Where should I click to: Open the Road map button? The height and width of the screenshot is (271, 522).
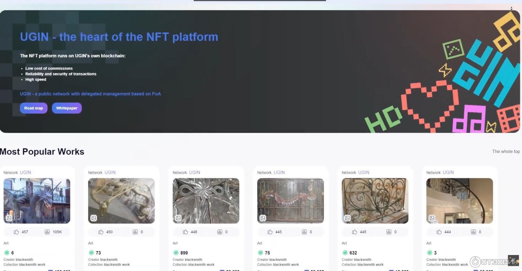(33, 108)
